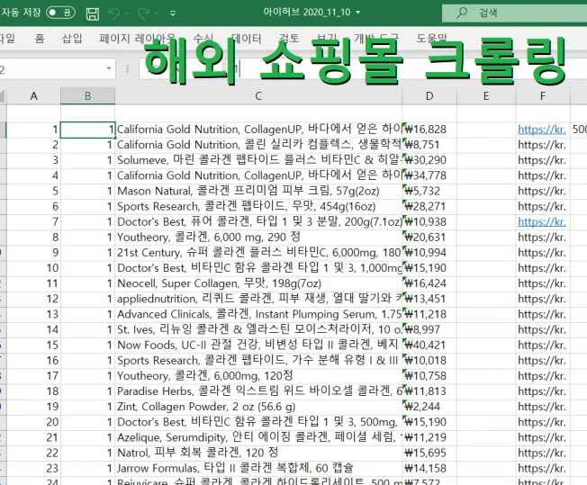This screenshot has height=485, width=587.
Task: Select the price cell ₩8,997
Action: (429, 329)
